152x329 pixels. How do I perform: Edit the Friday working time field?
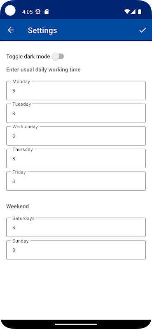click(x=76, y=181)
